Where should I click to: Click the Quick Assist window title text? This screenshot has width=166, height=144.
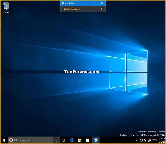(70, 3)
